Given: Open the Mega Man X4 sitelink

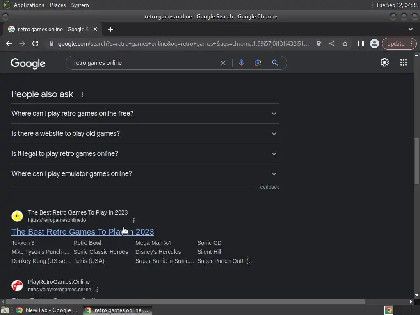Looking at the screenshot, I should [x=153, y=243].
